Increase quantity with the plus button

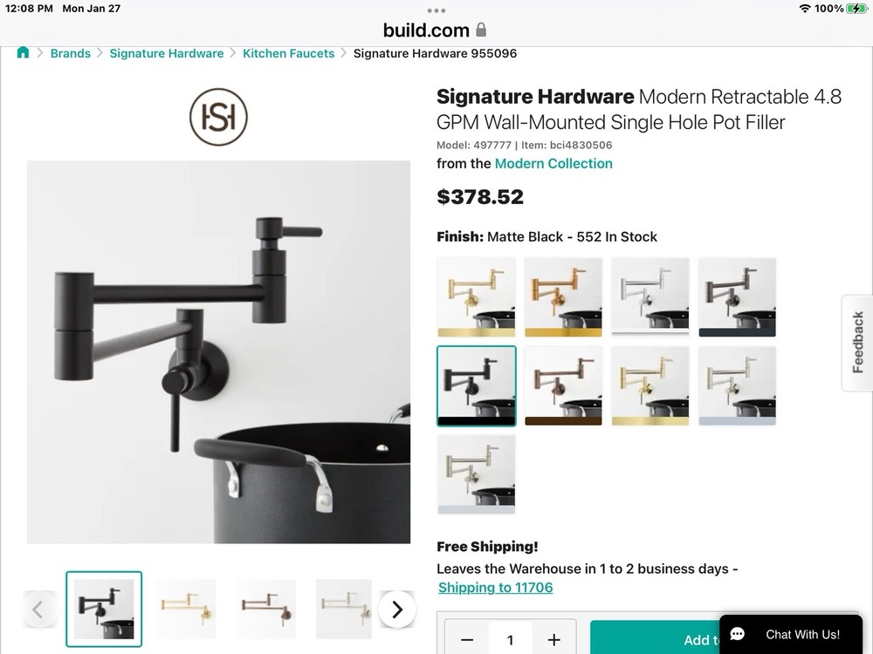click(553, 640)
